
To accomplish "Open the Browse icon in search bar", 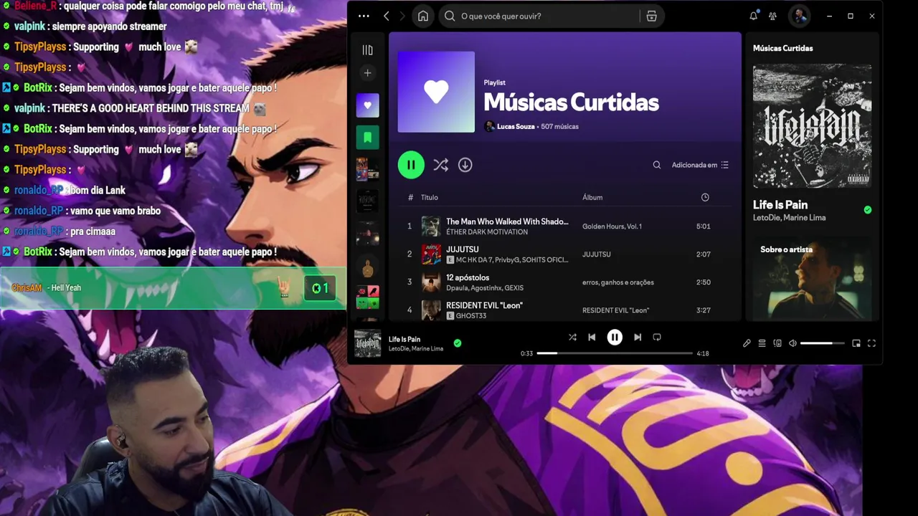I will pos(651,16).
